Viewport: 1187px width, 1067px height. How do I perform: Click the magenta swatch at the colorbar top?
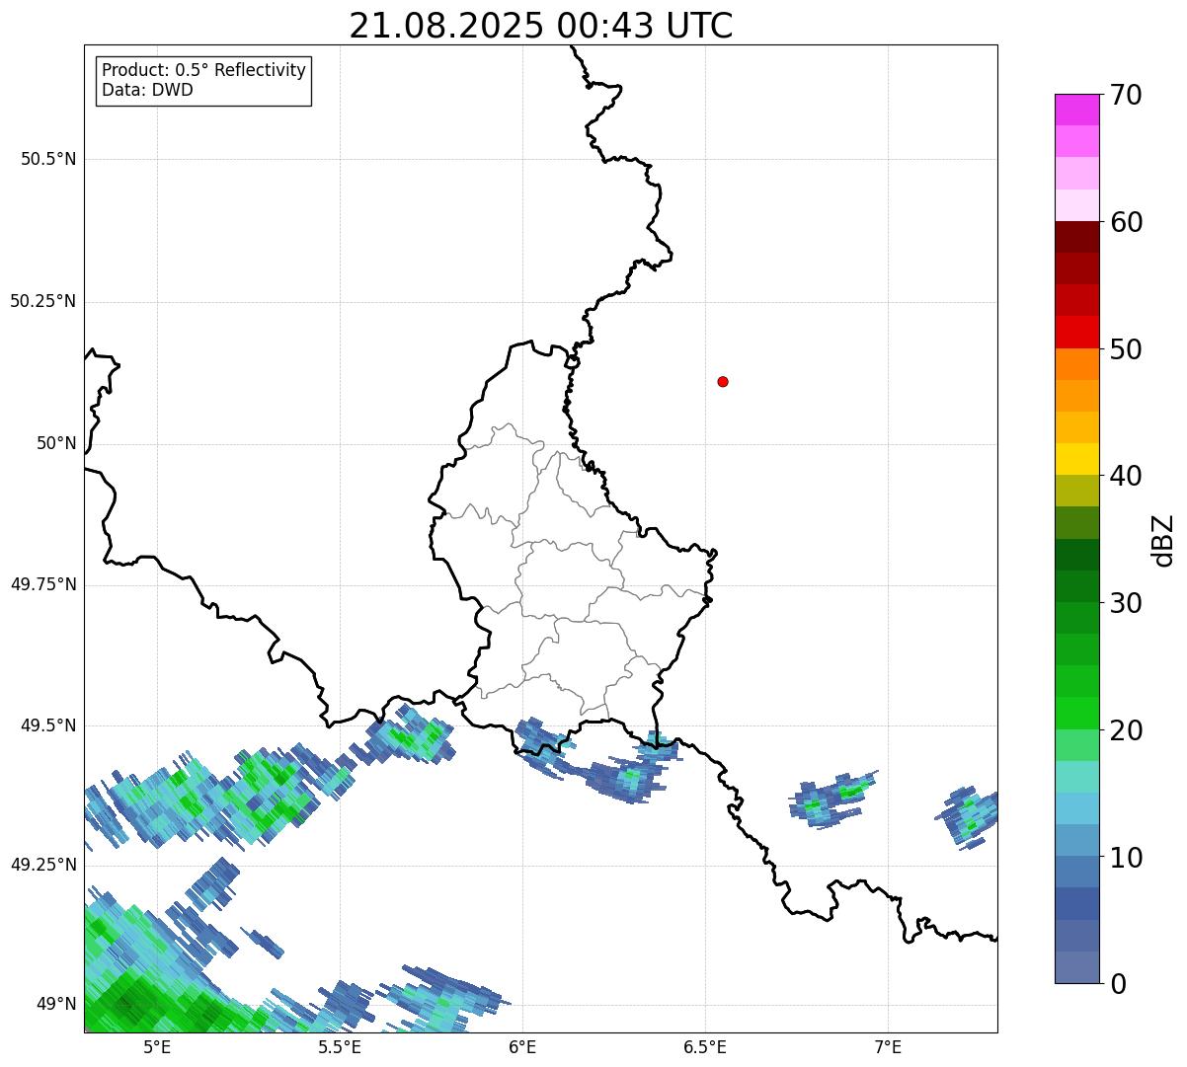point(1076,110)
